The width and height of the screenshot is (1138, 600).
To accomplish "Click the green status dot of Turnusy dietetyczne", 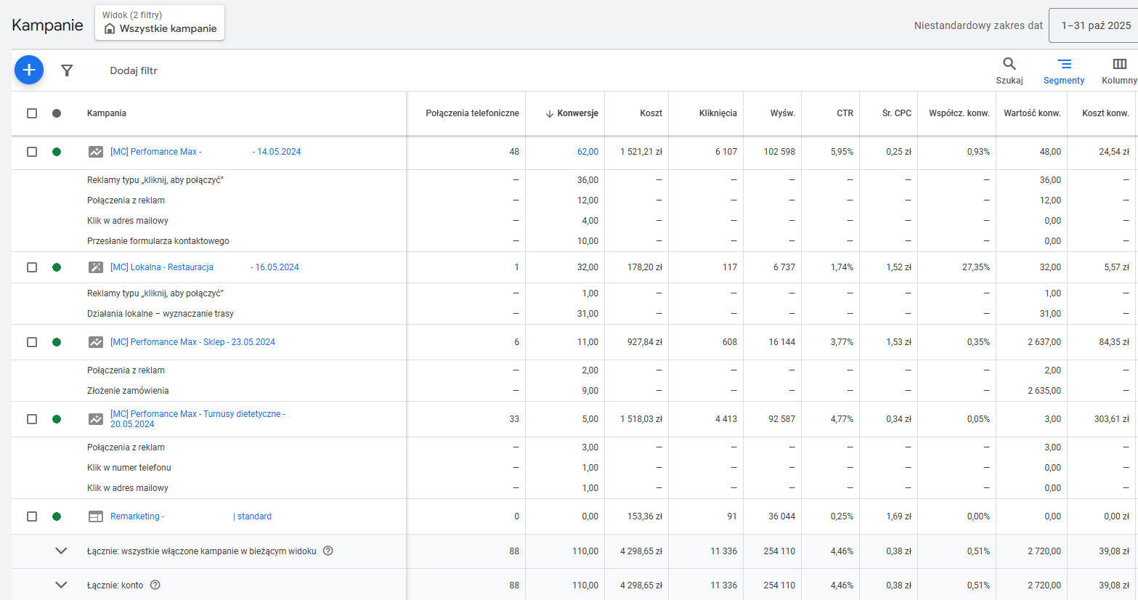I will 57,419.
